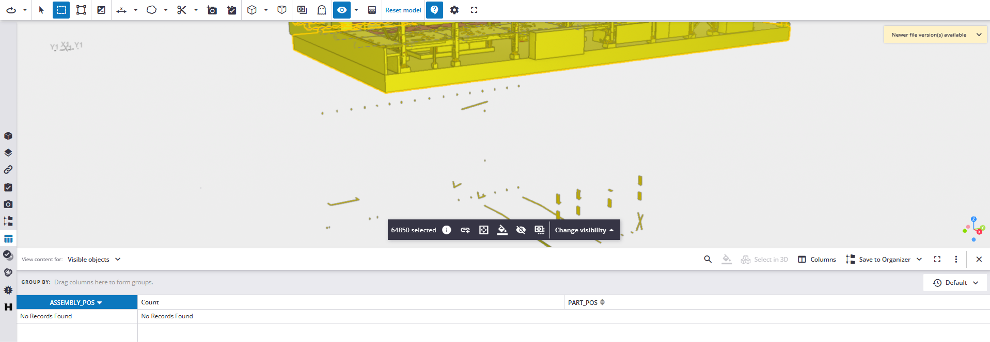Viewport: 990px width, 342px height.
Task: Open the Layers panel in sidebar
Action: pyautogui.click(x=8, y=153)
